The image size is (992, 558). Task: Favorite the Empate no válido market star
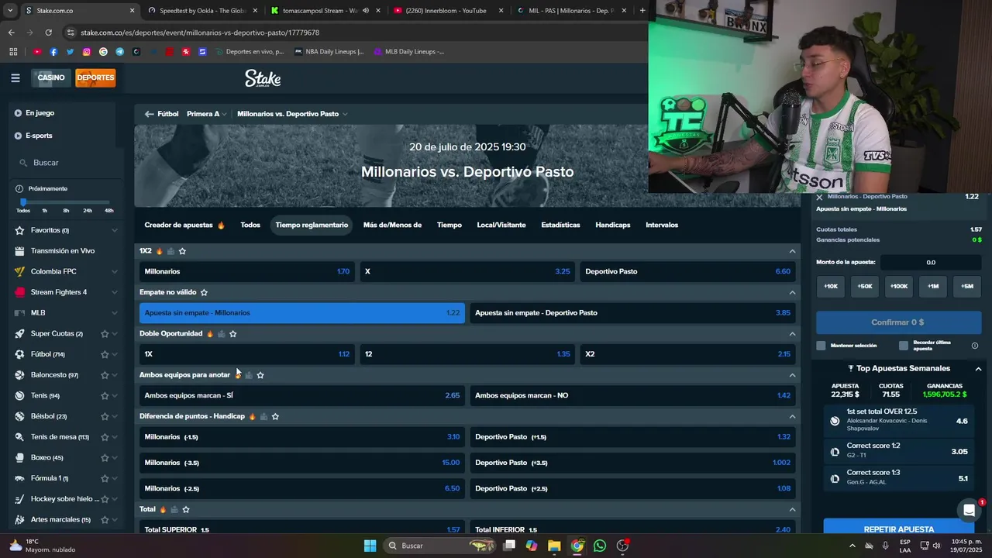(204, 292)
